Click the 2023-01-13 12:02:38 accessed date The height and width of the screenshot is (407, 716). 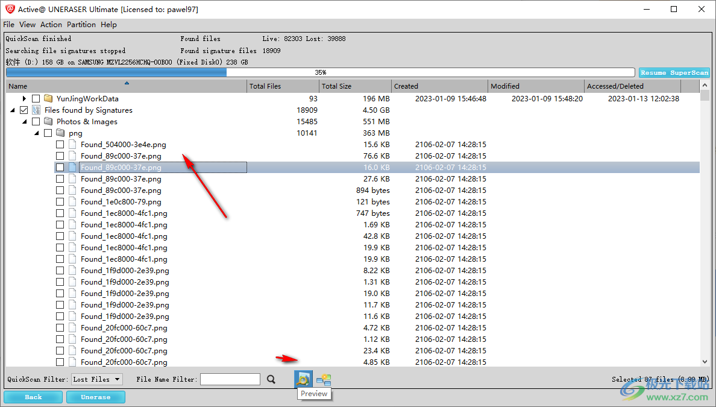644,98
